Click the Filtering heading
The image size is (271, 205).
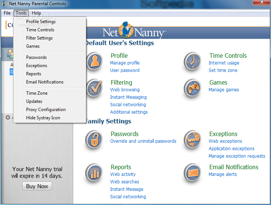click(x=121, y=82)
